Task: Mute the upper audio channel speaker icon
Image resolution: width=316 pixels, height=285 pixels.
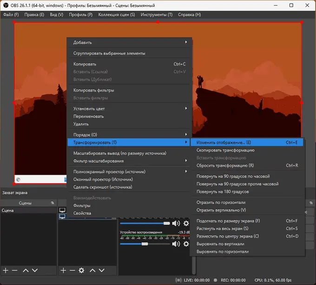Action: 176,223
